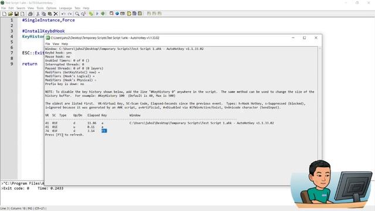Open the SciTE View menu
The image size is (375, 211).
[30, 8]
